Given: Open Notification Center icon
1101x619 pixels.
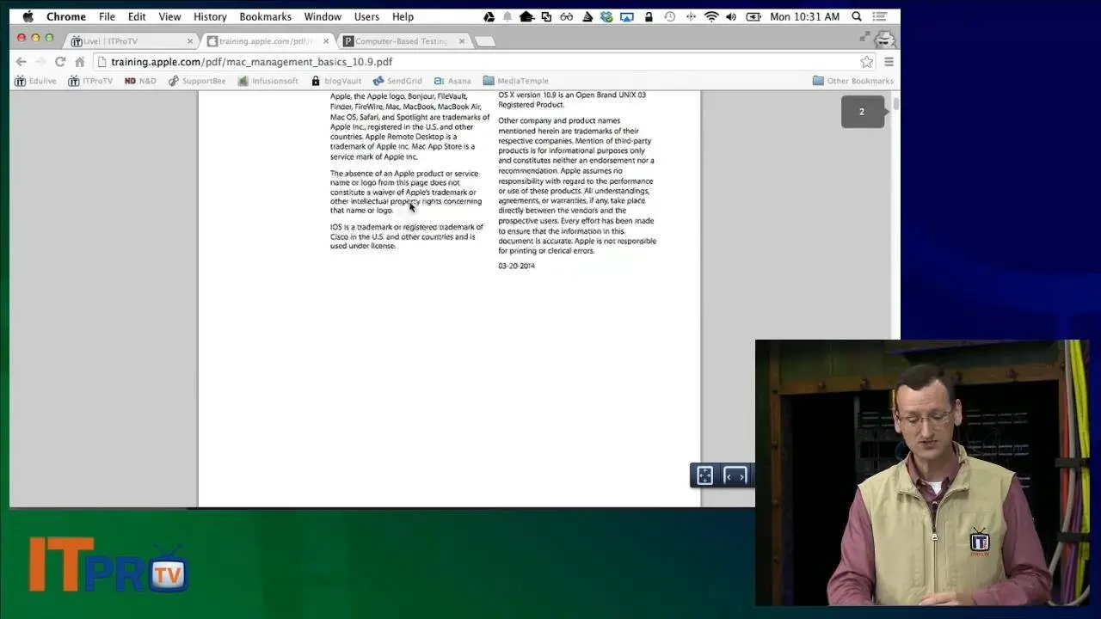Looking at the screenshot, I should coord(880,16).
